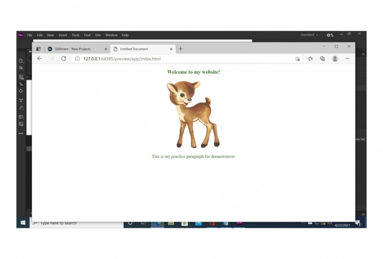This screenshot has width=383, height=259.
Task: Open browser Collections
Action: click(323, 59)
